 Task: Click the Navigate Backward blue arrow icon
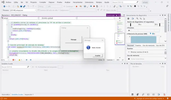[x=4, y=7]
